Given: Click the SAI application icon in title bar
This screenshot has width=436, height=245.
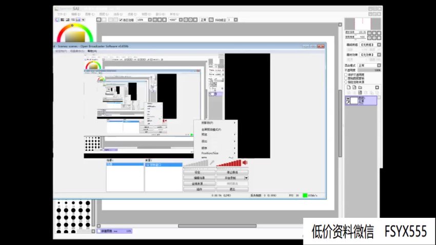Looking at the screenshot, I should click(x=57, y=9).
